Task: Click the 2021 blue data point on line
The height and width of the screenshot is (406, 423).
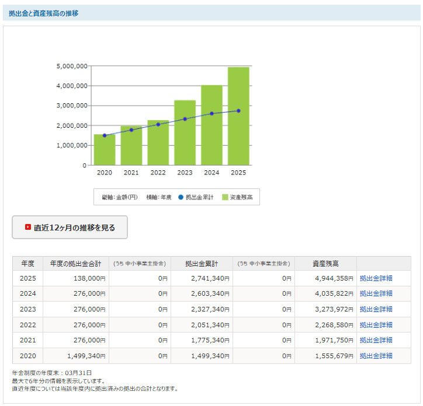Action: pos(131,130)
